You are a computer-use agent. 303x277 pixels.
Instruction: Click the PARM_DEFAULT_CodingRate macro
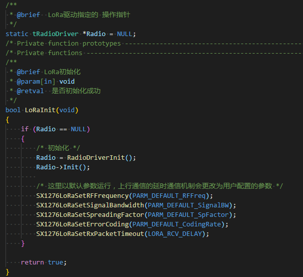coord(176,224)
